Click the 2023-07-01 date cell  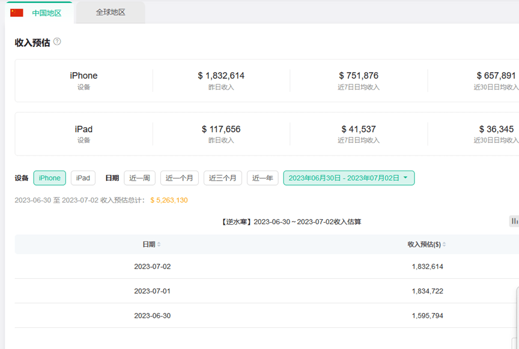point(152,291)
